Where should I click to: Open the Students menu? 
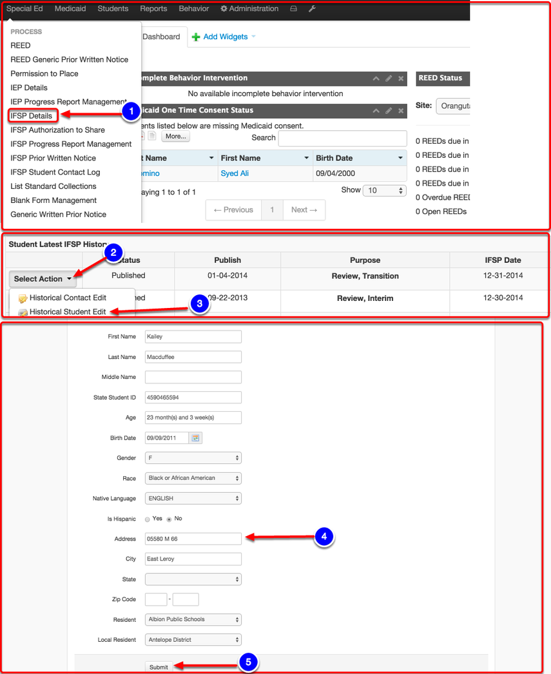113,8
